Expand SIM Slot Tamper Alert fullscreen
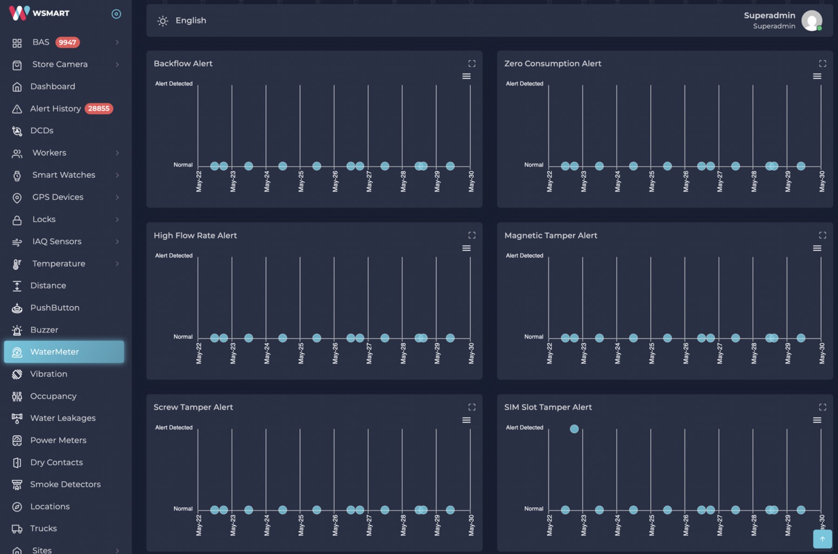The width and height of the screenshot is (838, 554). [823, 407]
